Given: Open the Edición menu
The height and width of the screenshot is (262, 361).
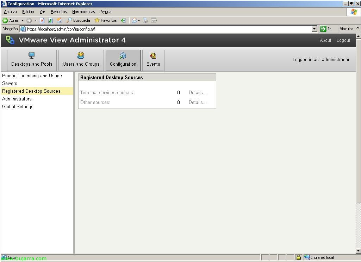Looking at the screenshot, I should click(28, 12).
